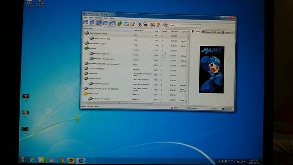Click 'ROMs missing' in the status bar
Screen dimensions: 293x165
(x=191, y=108)
